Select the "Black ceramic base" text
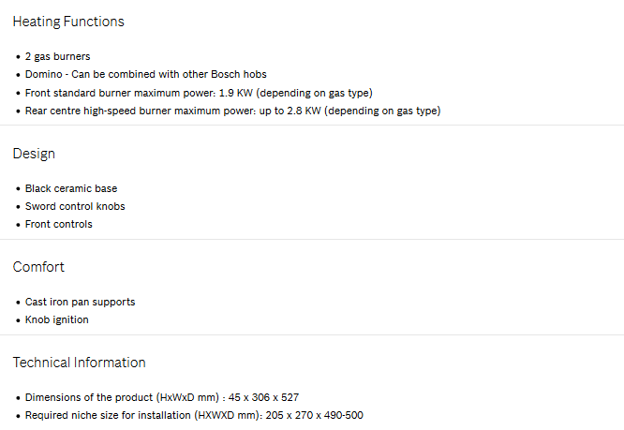The width and height of the screenshot is (624, 430). click(71, 188)
